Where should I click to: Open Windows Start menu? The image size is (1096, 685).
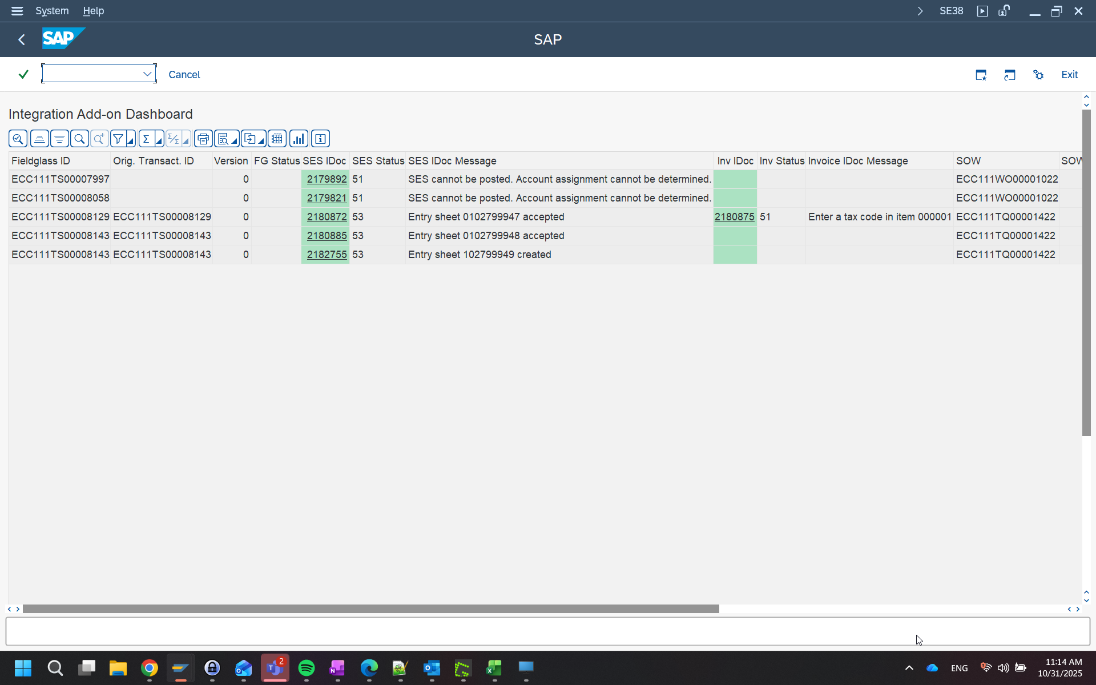click(x=23, y=668)
